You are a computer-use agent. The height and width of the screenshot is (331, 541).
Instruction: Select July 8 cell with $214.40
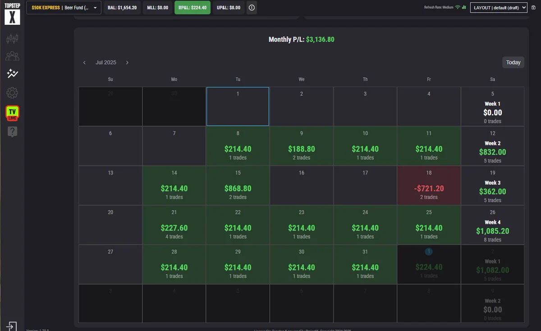[x=238, y=146]
